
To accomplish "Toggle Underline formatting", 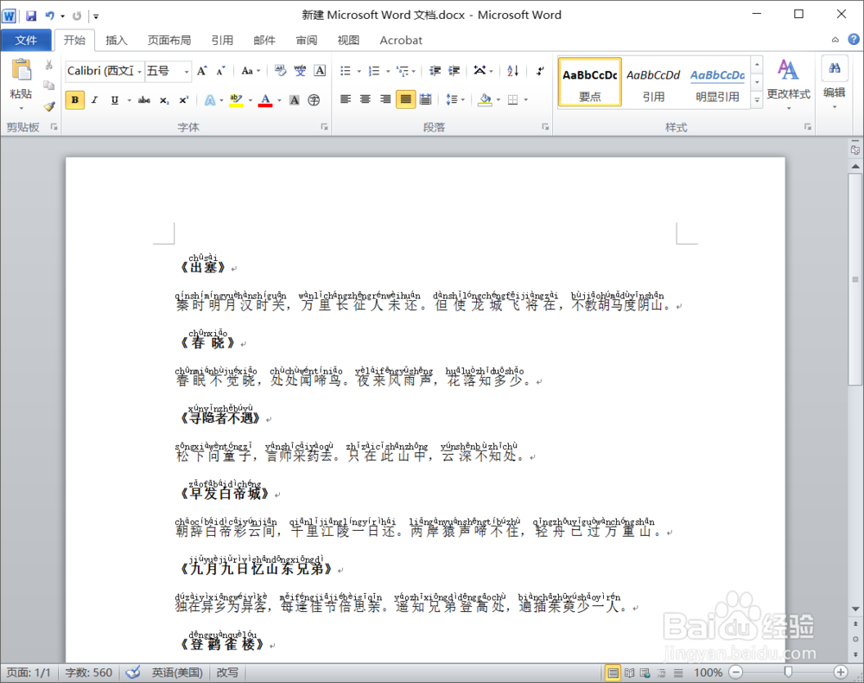I will pyautogui.click(x=115, y=99).
